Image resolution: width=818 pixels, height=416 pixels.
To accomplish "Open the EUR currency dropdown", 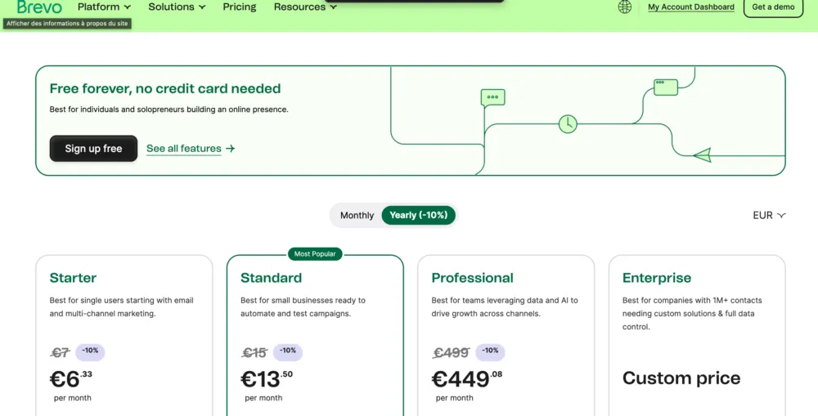I will [x=769, y=215].
